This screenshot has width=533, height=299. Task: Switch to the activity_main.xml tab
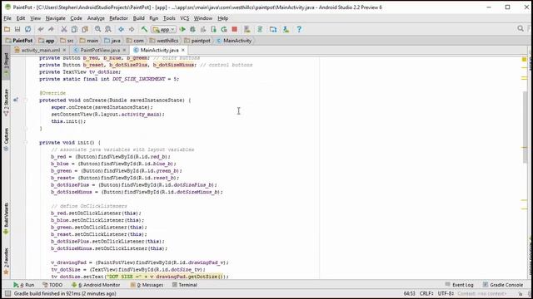(41, 50)
